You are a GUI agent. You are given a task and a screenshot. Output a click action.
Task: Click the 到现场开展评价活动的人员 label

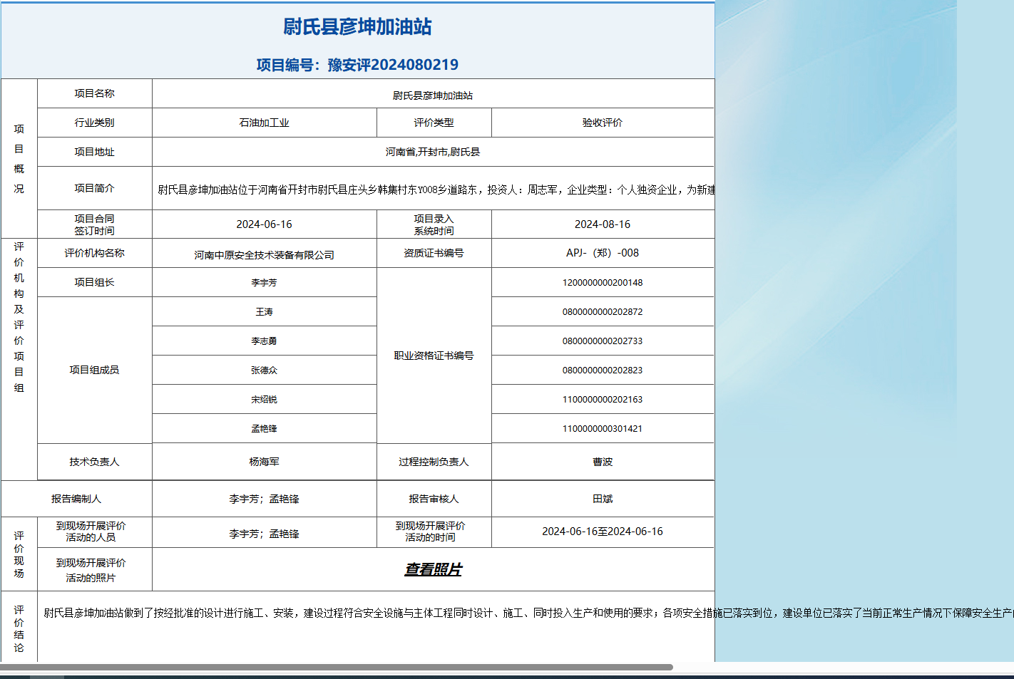(x=91, y=532)
